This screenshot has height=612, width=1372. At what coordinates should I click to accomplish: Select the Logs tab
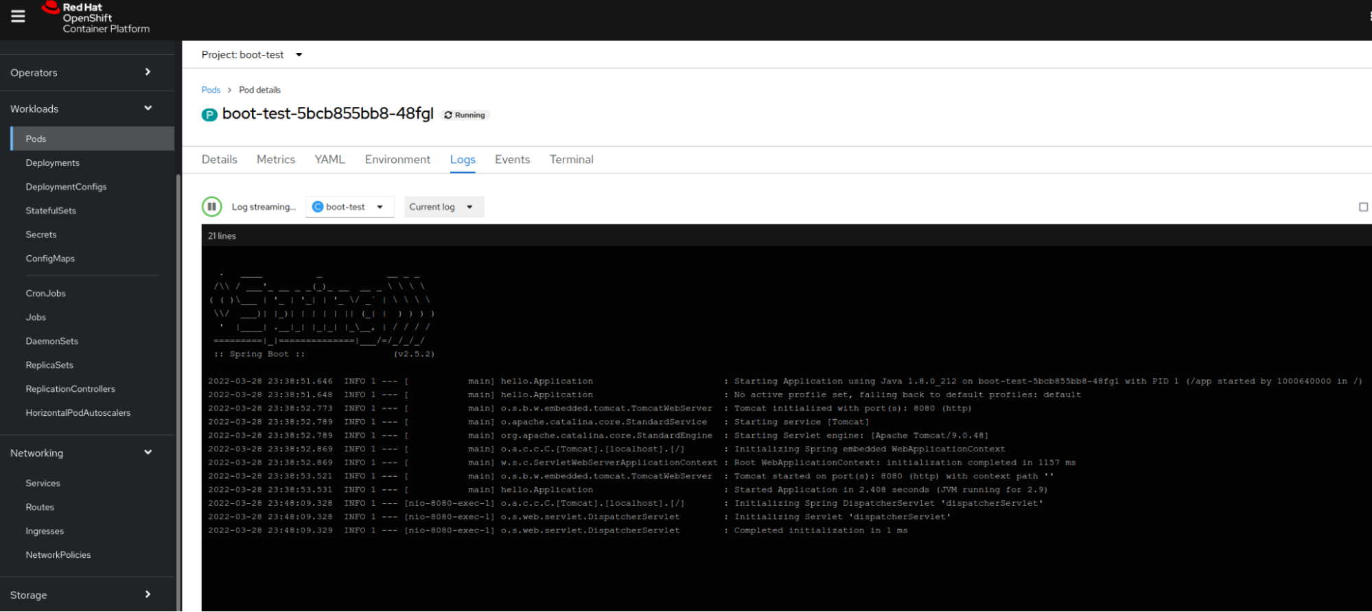463,159
